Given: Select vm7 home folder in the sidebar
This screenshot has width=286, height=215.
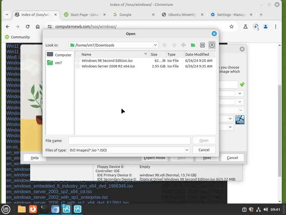Looking at the screenshot, I should coord(54,63).
